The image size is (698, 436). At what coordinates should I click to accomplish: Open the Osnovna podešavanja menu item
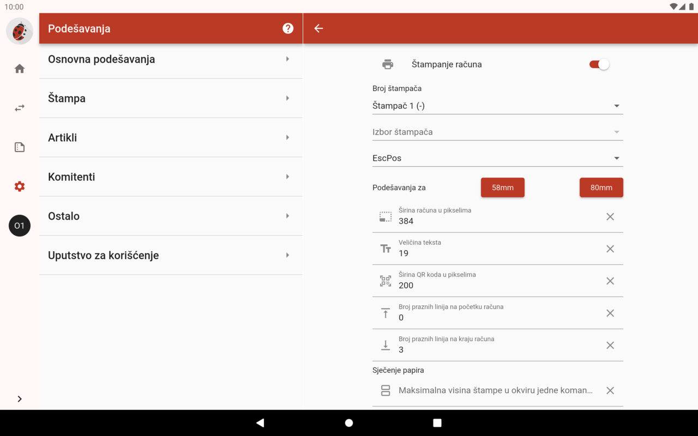coord(171,59)
